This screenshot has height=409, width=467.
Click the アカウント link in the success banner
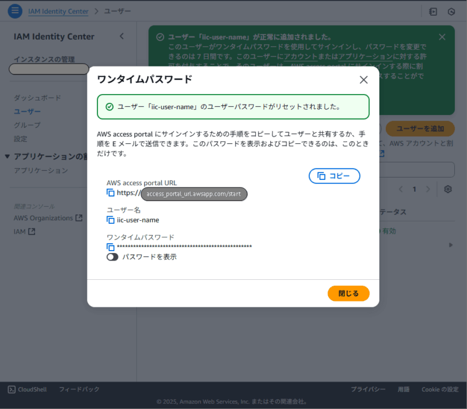coord(301,56)
